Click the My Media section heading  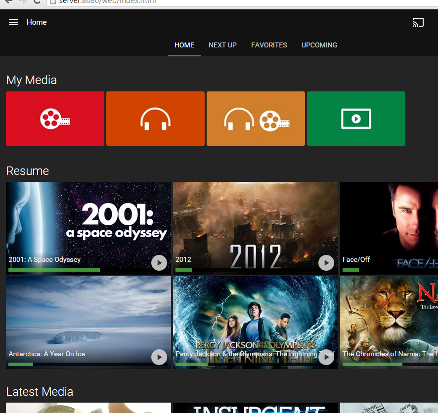click(32, 80)
